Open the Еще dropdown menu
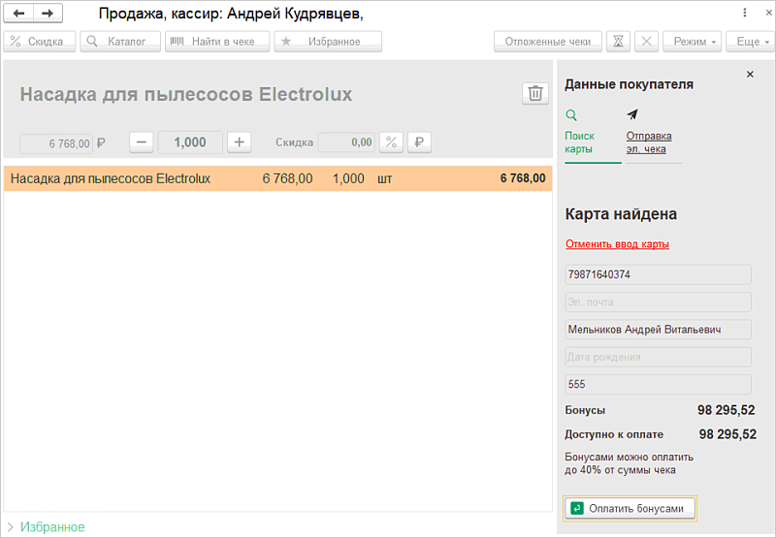 pos(752,42)
